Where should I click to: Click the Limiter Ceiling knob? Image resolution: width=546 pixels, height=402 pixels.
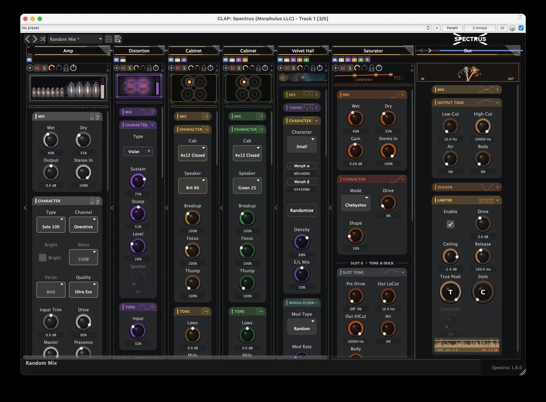[x=451, y=256]
